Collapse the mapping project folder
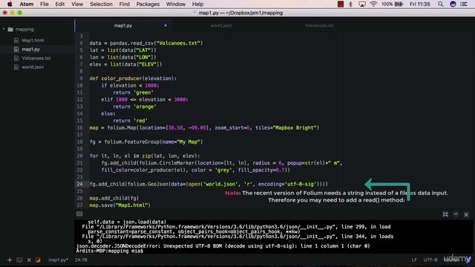The image size is (475, 267). (x=4, y=29)
